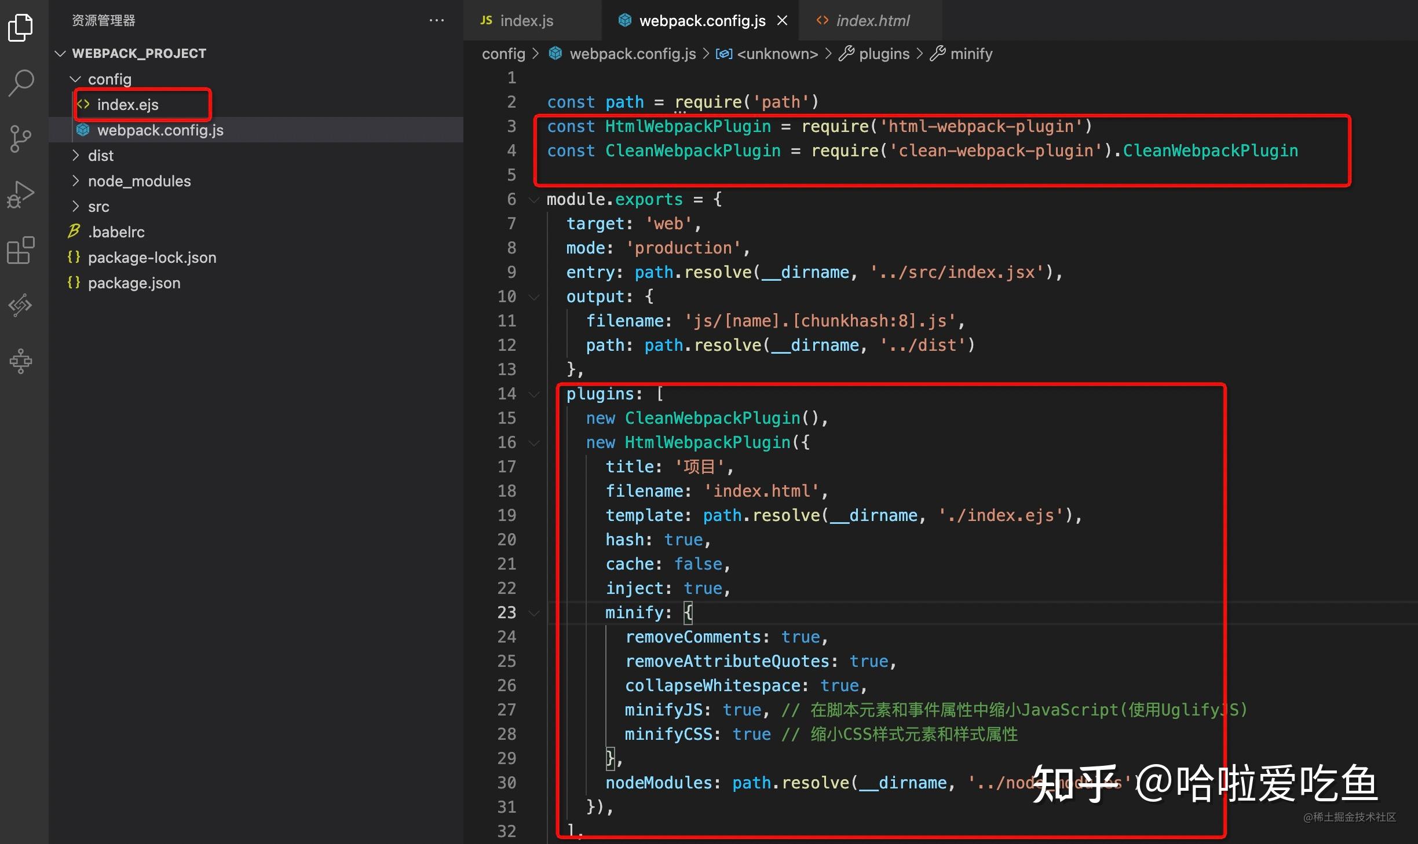Close the webpack.config.js editor tab
Viewport: 1418px width, 844px height.
(x=783, y=20)
